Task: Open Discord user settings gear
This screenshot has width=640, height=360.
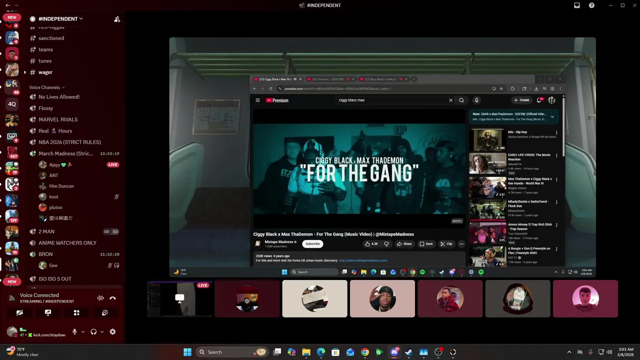Action: pyautogui.click(x=112, y=331)
